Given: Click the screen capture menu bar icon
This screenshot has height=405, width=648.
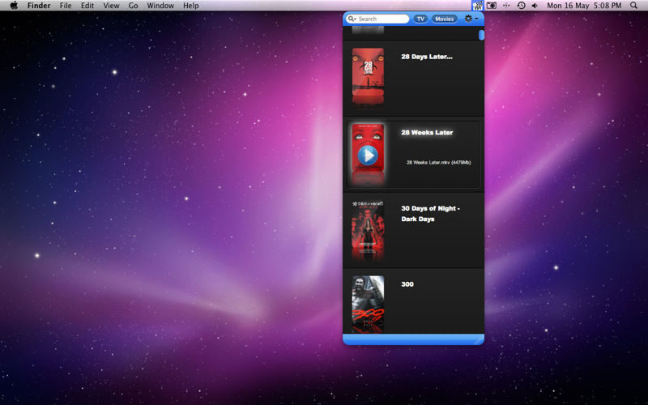Looking at the screenshot, I should click(x=492, y=6).
